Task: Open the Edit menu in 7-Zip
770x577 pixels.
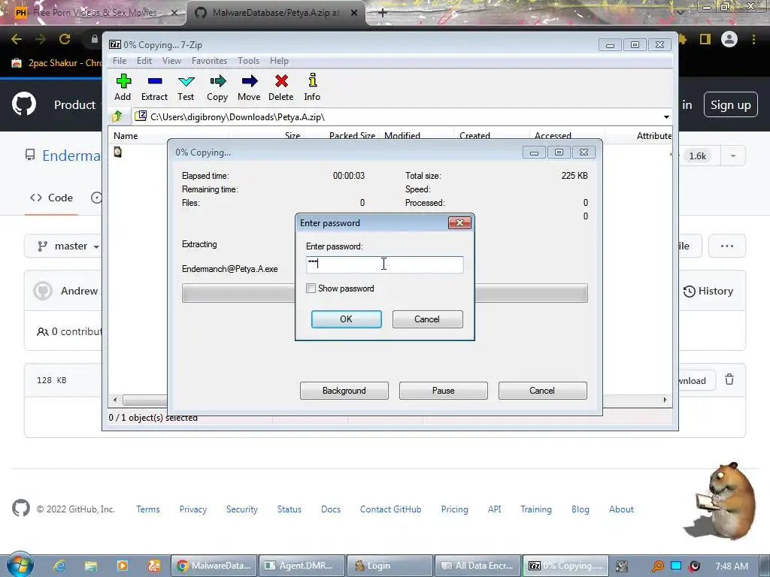Action: coord(144,61)
